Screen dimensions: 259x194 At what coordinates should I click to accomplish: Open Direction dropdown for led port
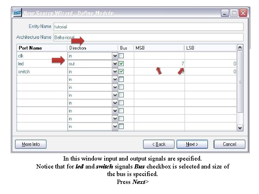click(x=115, y=64)
